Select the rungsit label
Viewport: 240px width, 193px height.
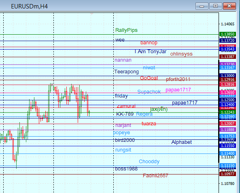[x=123, y=150]
